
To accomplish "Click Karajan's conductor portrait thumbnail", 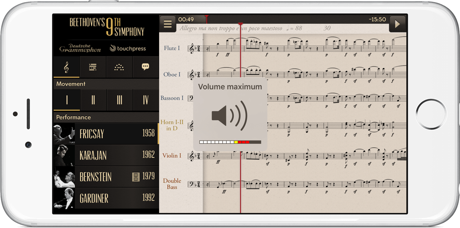I will 64,155.
